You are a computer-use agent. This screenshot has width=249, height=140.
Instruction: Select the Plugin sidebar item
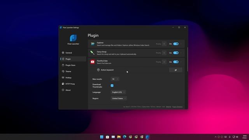point(73,59)
